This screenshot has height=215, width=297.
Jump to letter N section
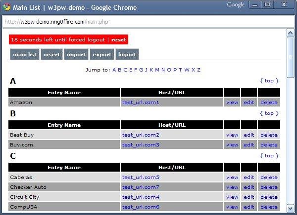coord(163,70)
